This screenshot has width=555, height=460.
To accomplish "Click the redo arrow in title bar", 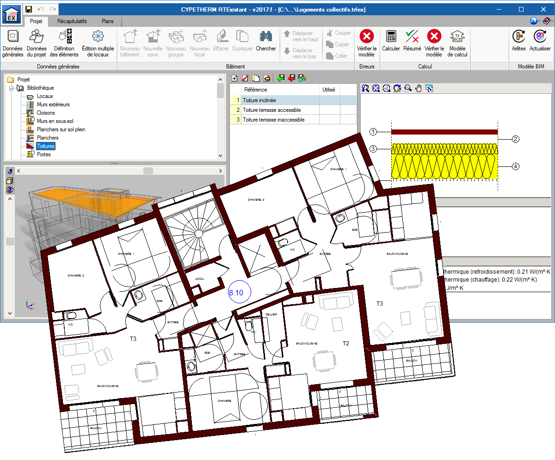I will 53,9.
